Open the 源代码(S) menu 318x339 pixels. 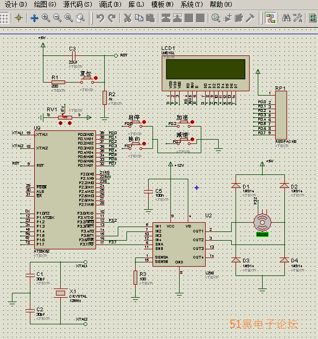(x=78, y=4)
